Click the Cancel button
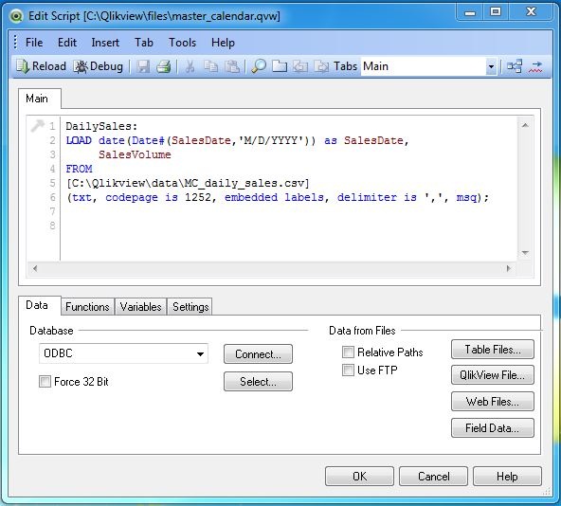The width and height of the screenshot is (561, 506). pos(434,477)
